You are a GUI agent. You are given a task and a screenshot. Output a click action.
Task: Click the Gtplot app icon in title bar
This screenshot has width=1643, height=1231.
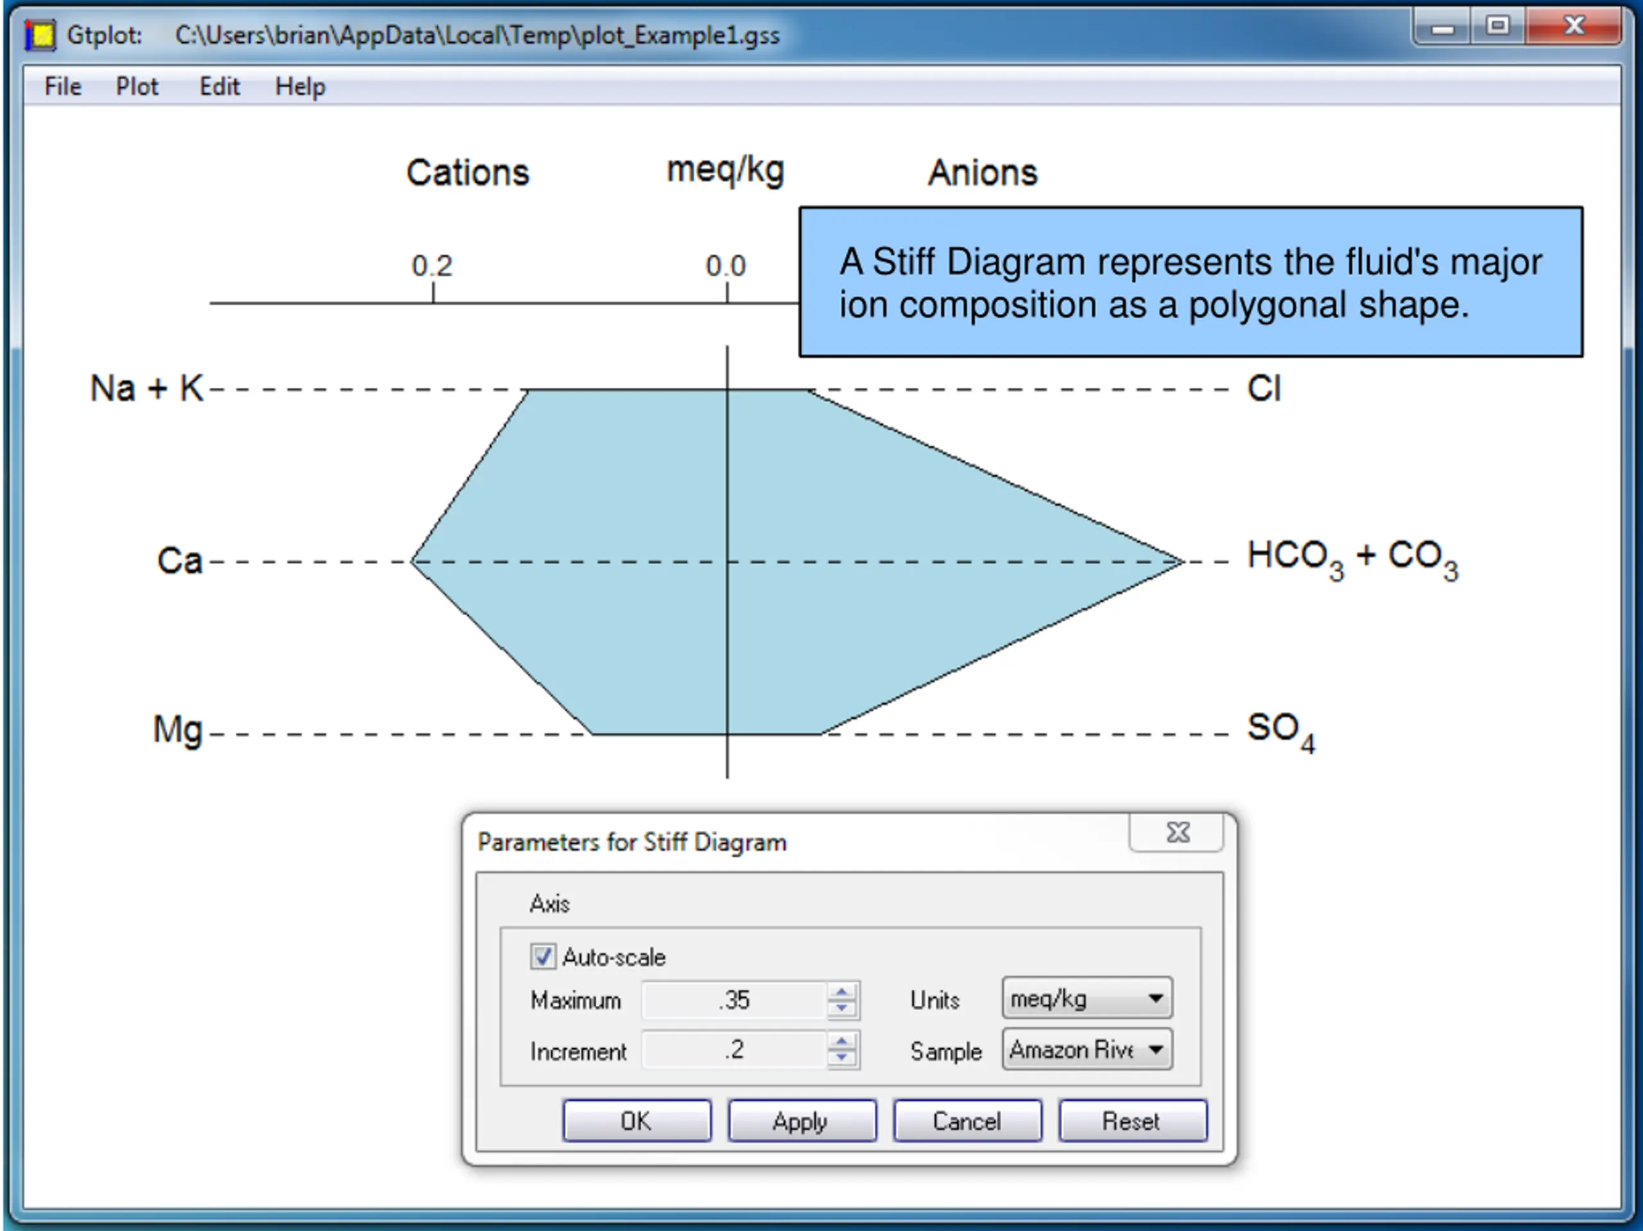pyautogui.click(x=40, y=35)
